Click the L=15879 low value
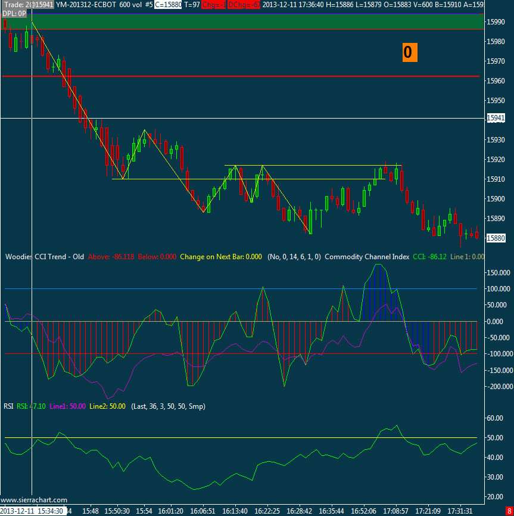The height and width of the screenshot is (516, 514). (368, 5)
